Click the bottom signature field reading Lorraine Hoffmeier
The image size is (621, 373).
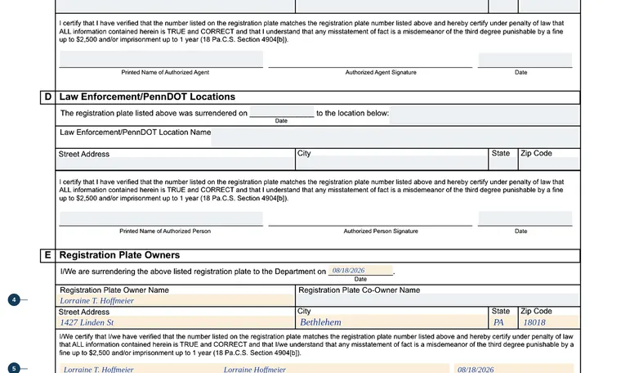pyautogui.click(x=335, y=369)
